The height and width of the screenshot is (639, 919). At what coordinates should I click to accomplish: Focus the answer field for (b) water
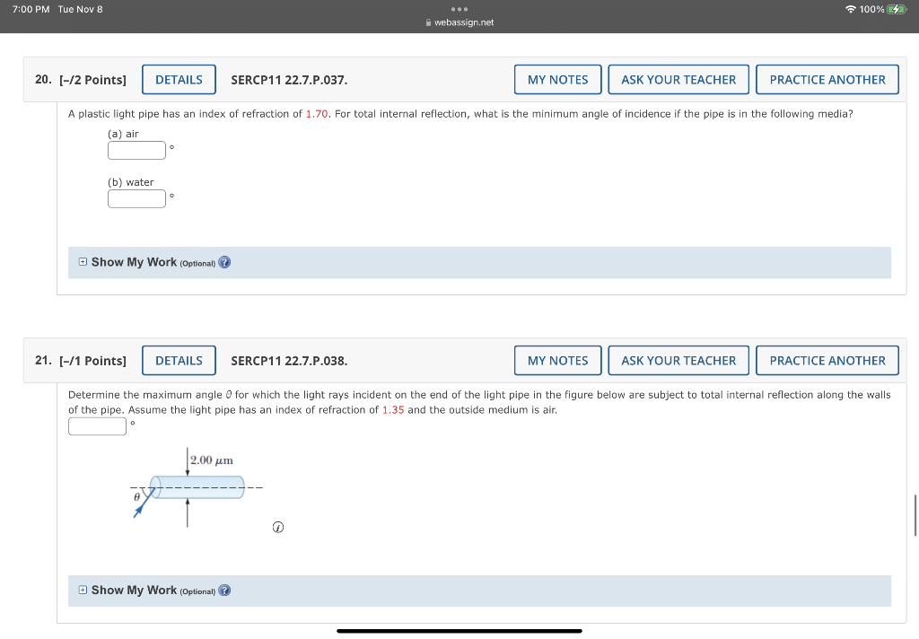pyautogui.click(x=136, y=198)
